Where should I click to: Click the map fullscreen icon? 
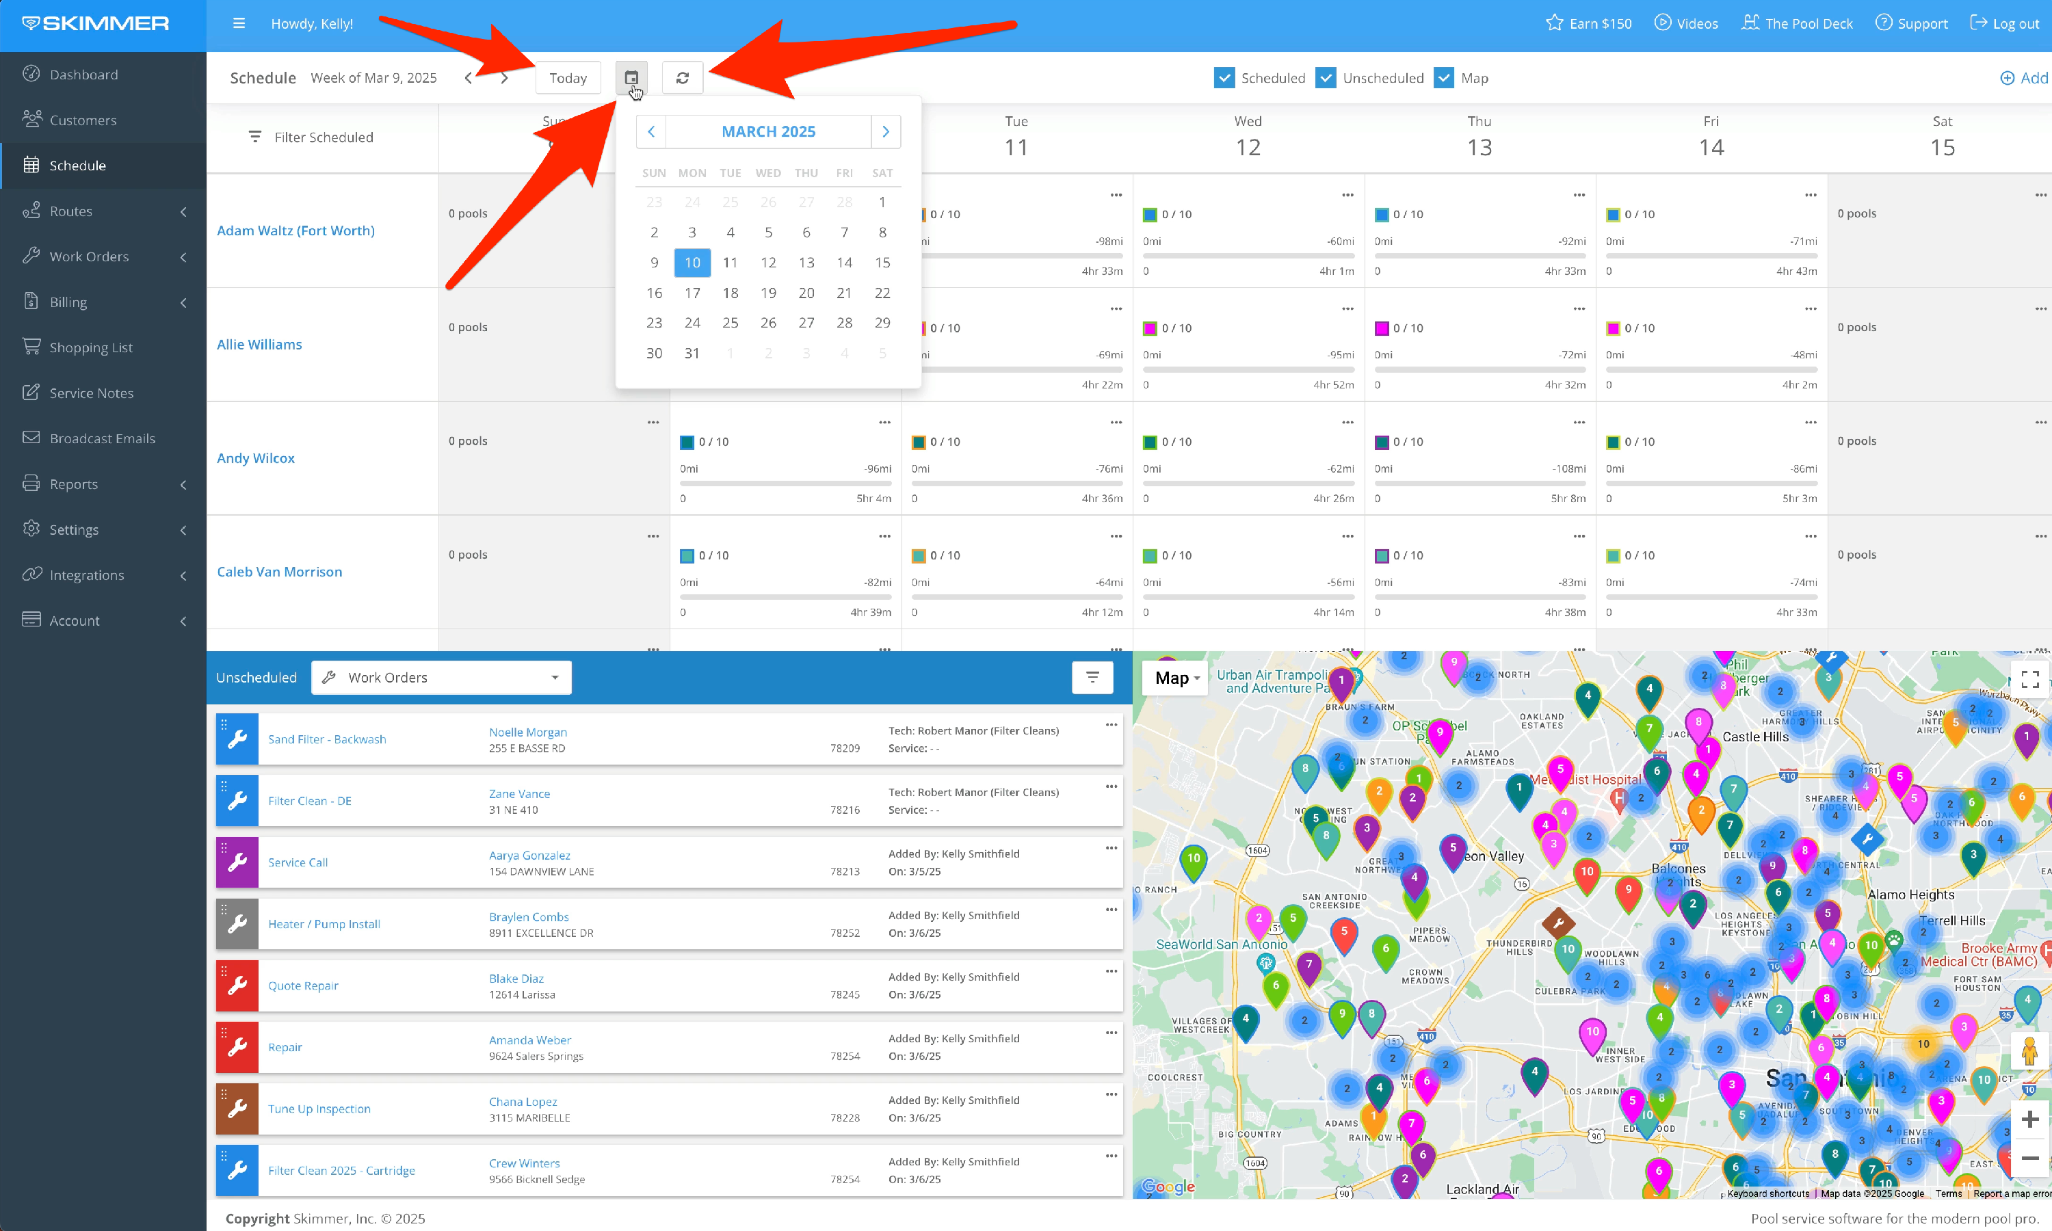2029,679
